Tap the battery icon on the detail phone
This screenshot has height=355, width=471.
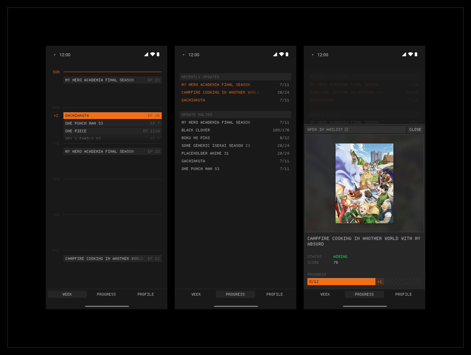[x=416, y=55]
